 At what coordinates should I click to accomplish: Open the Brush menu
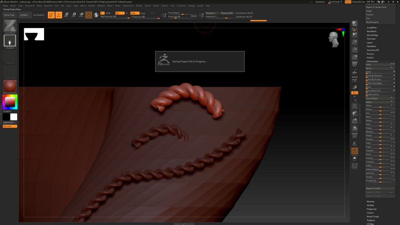(13, 6)
